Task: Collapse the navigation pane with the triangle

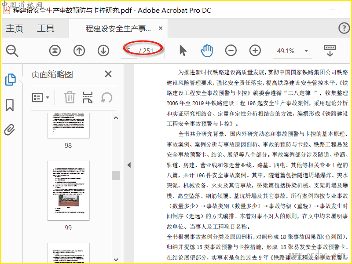Action: pyautogui.click(x=129, y=165)
